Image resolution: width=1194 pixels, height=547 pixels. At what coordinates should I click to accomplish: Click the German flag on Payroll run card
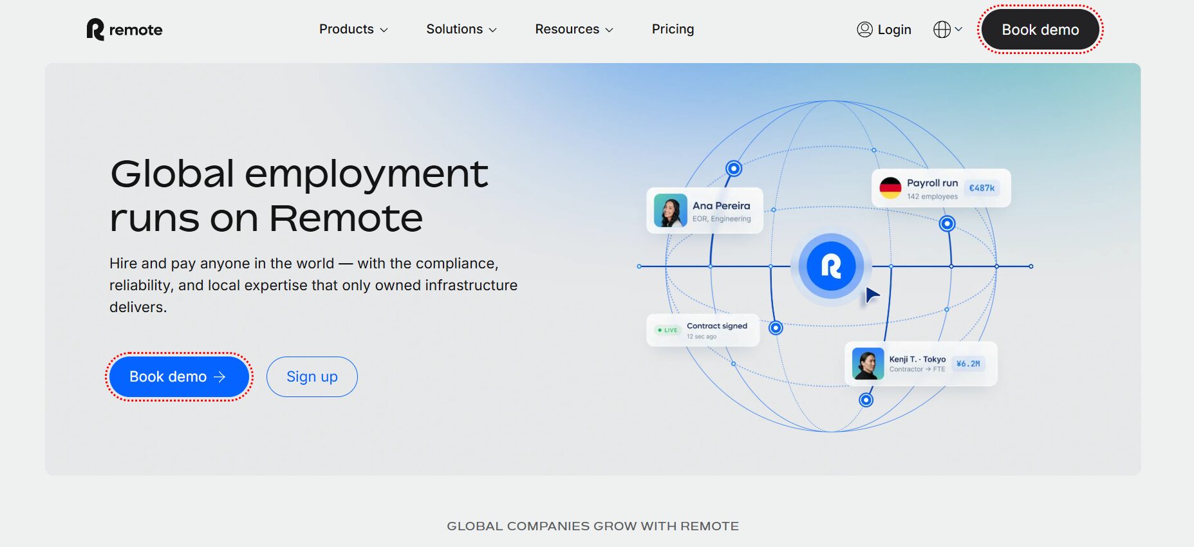tap(890, 188)
